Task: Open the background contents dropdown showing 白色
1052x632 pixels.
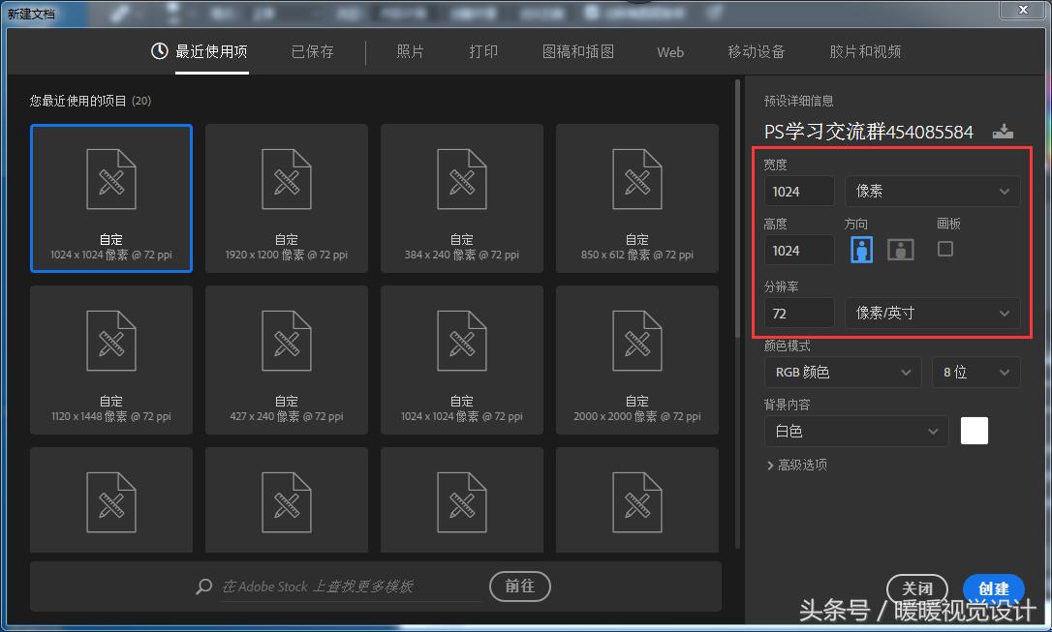Action: pyautogui.click(x=856, y=431)
